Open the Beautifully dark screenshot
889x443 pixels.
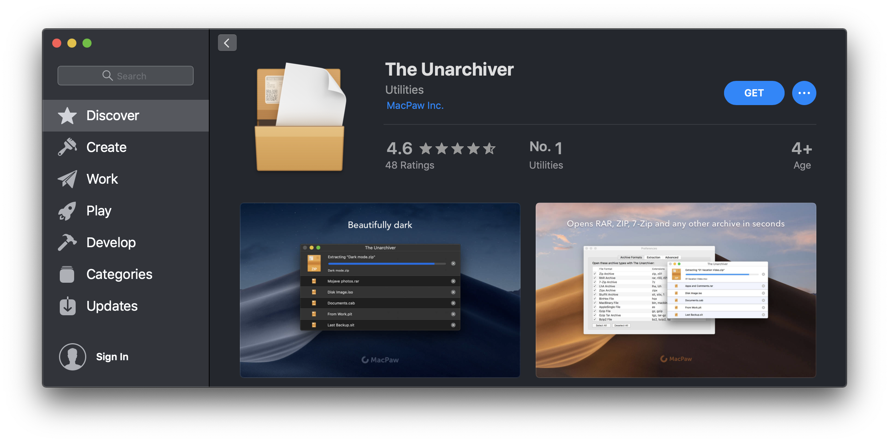tap(380, 290)
